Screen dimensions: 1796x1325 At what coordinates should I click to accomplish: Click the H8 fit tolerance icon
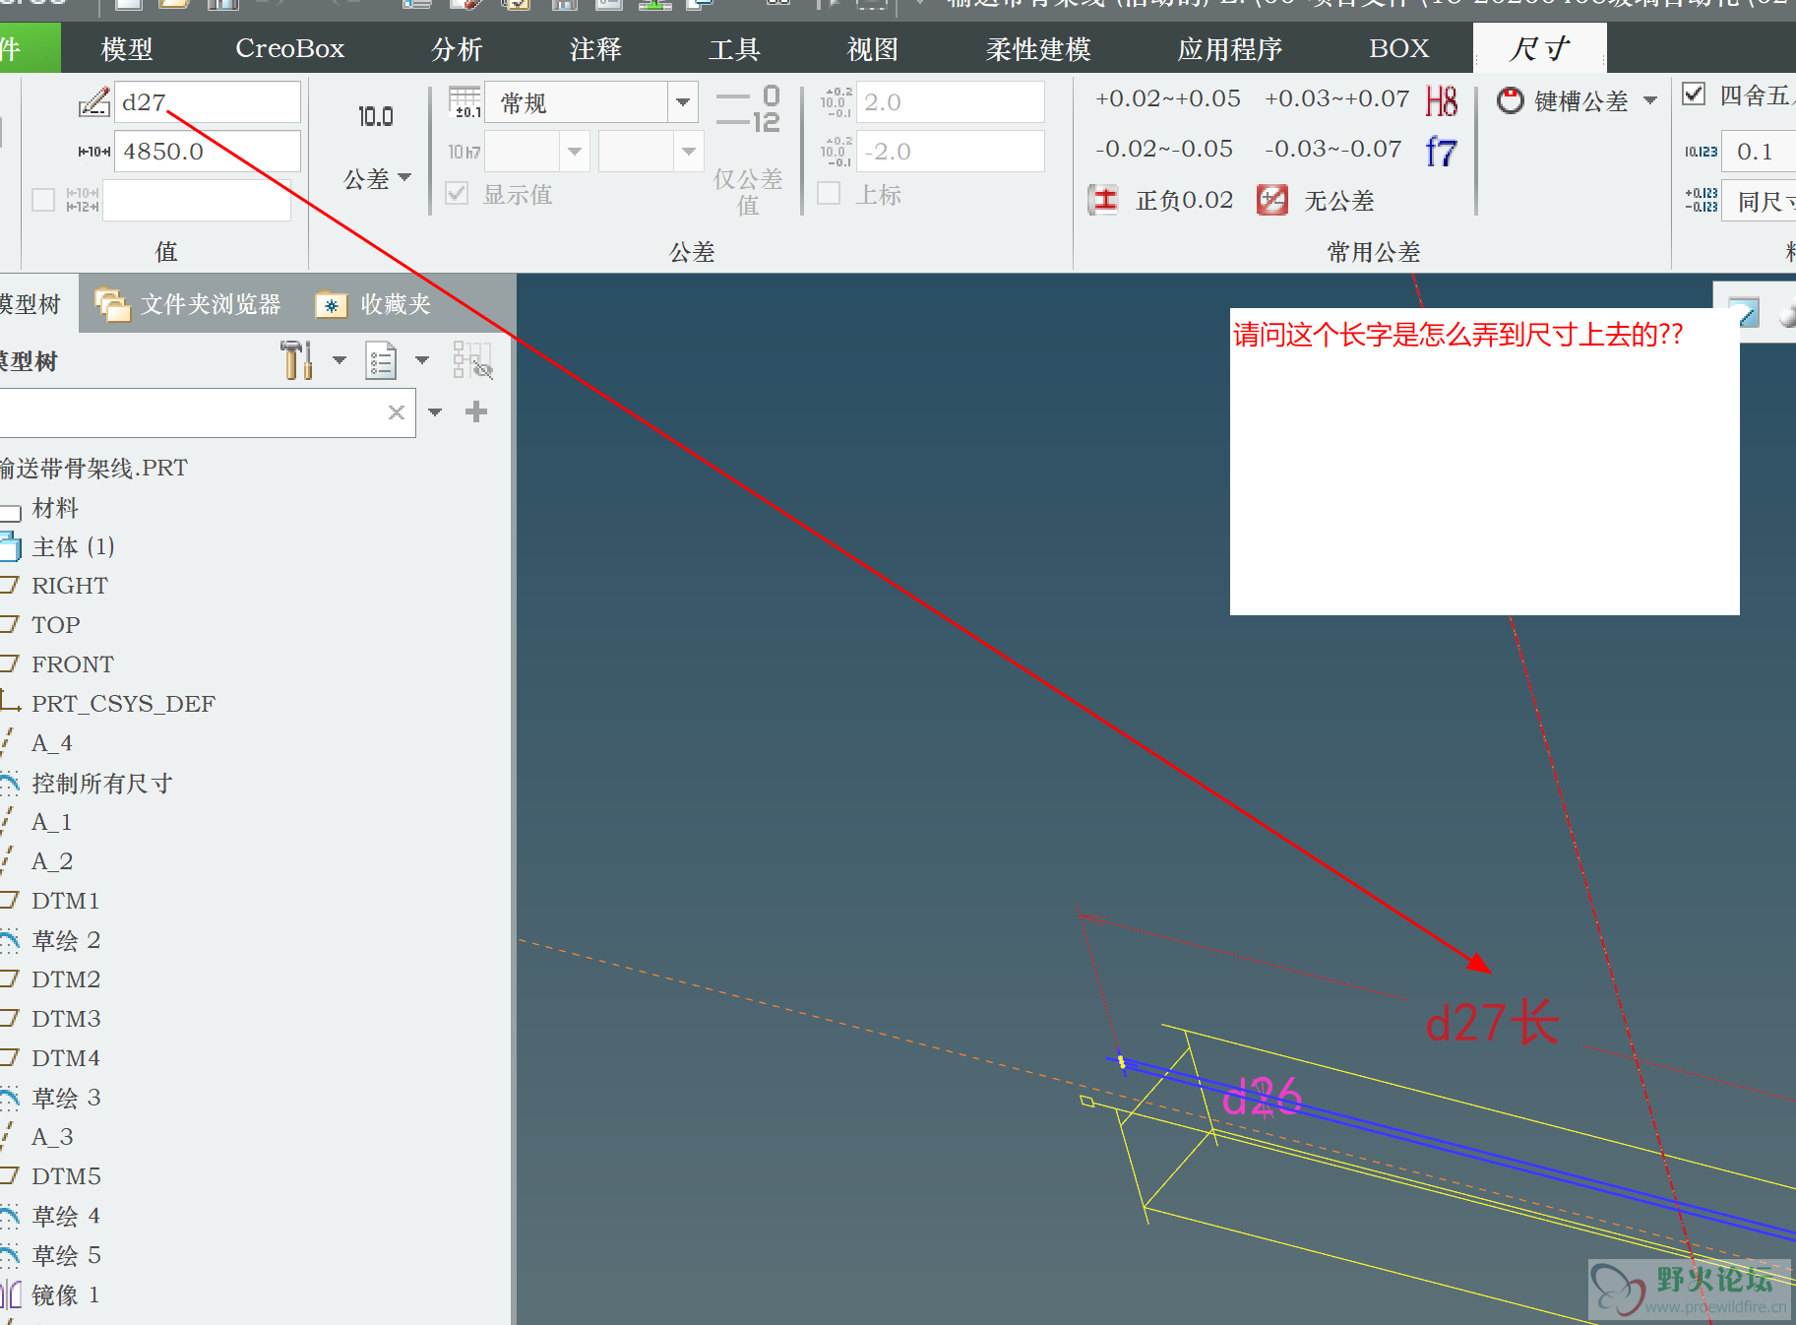pos(1442,100)
